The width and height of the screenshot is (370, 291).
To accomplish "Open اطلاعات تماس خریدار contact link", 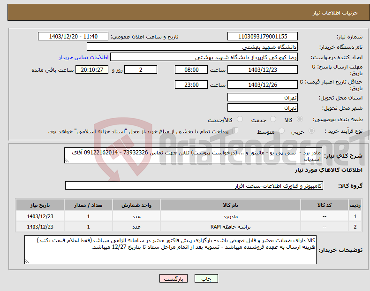I will tap(83, 57).
